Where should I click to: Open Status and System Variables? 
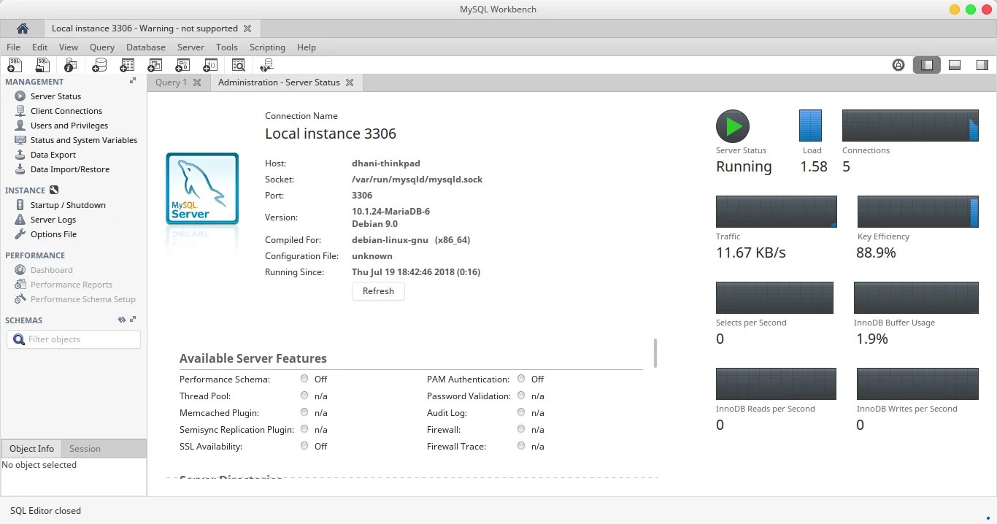click(x=84, y=140)
